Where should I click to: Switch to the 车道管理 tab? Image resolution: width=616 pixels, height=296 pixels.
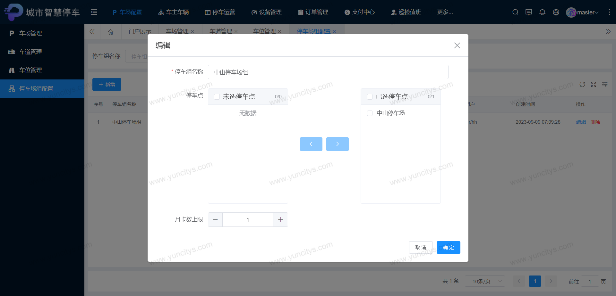[x=221, y=31]
